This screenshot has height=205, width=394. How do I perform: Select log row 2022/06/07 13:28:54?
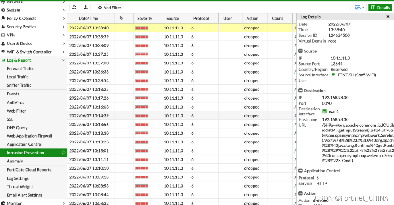[x=182, y=80]
